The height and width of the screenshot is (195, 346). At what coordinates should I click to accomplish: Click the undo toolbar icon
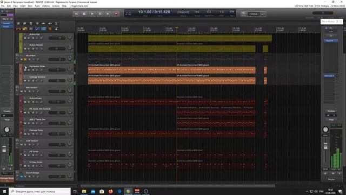point(43,23)
